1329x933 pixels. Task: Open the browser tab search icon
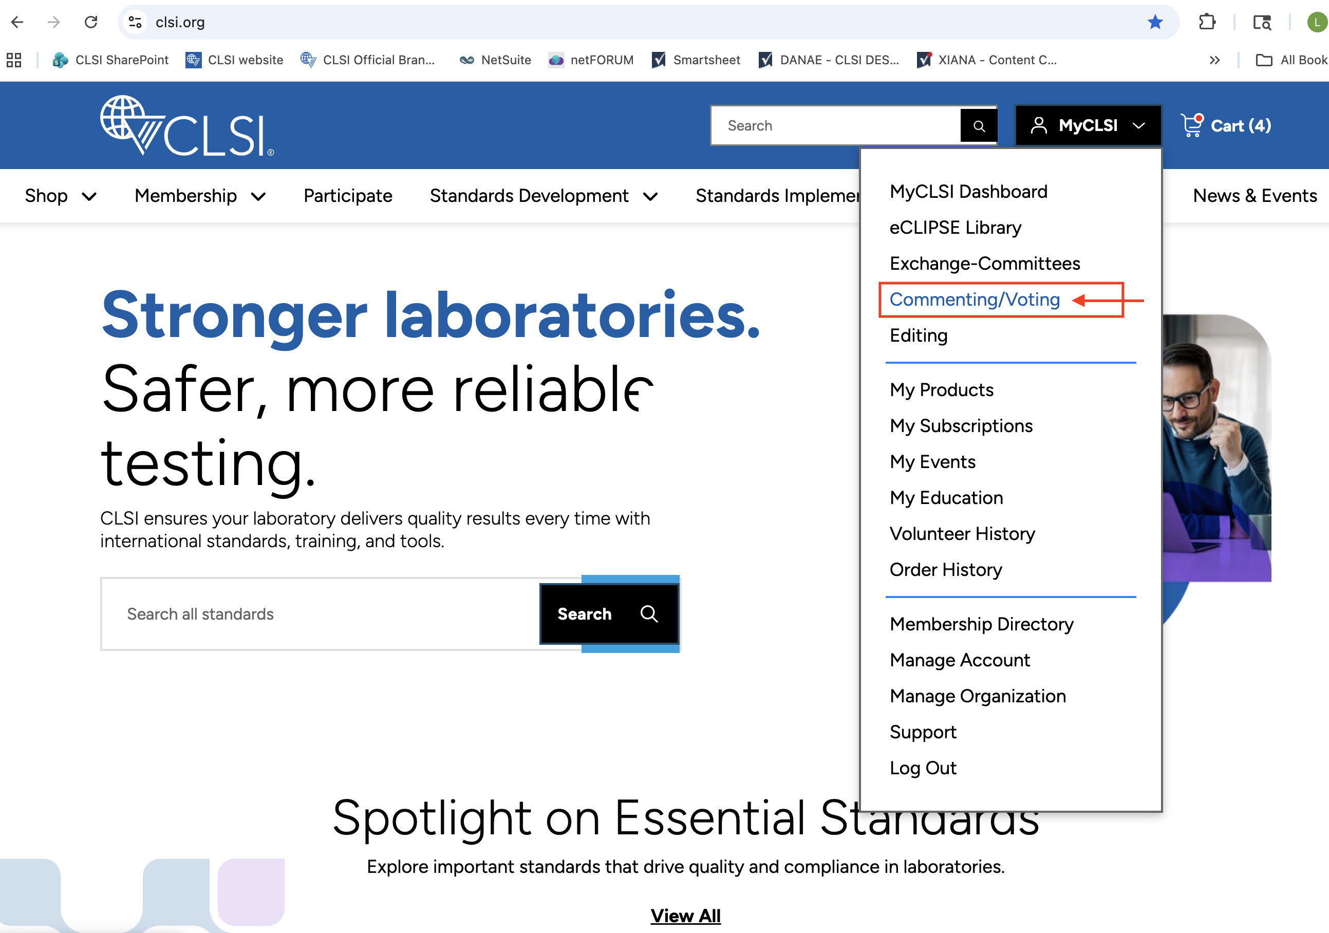point(1262,22)
